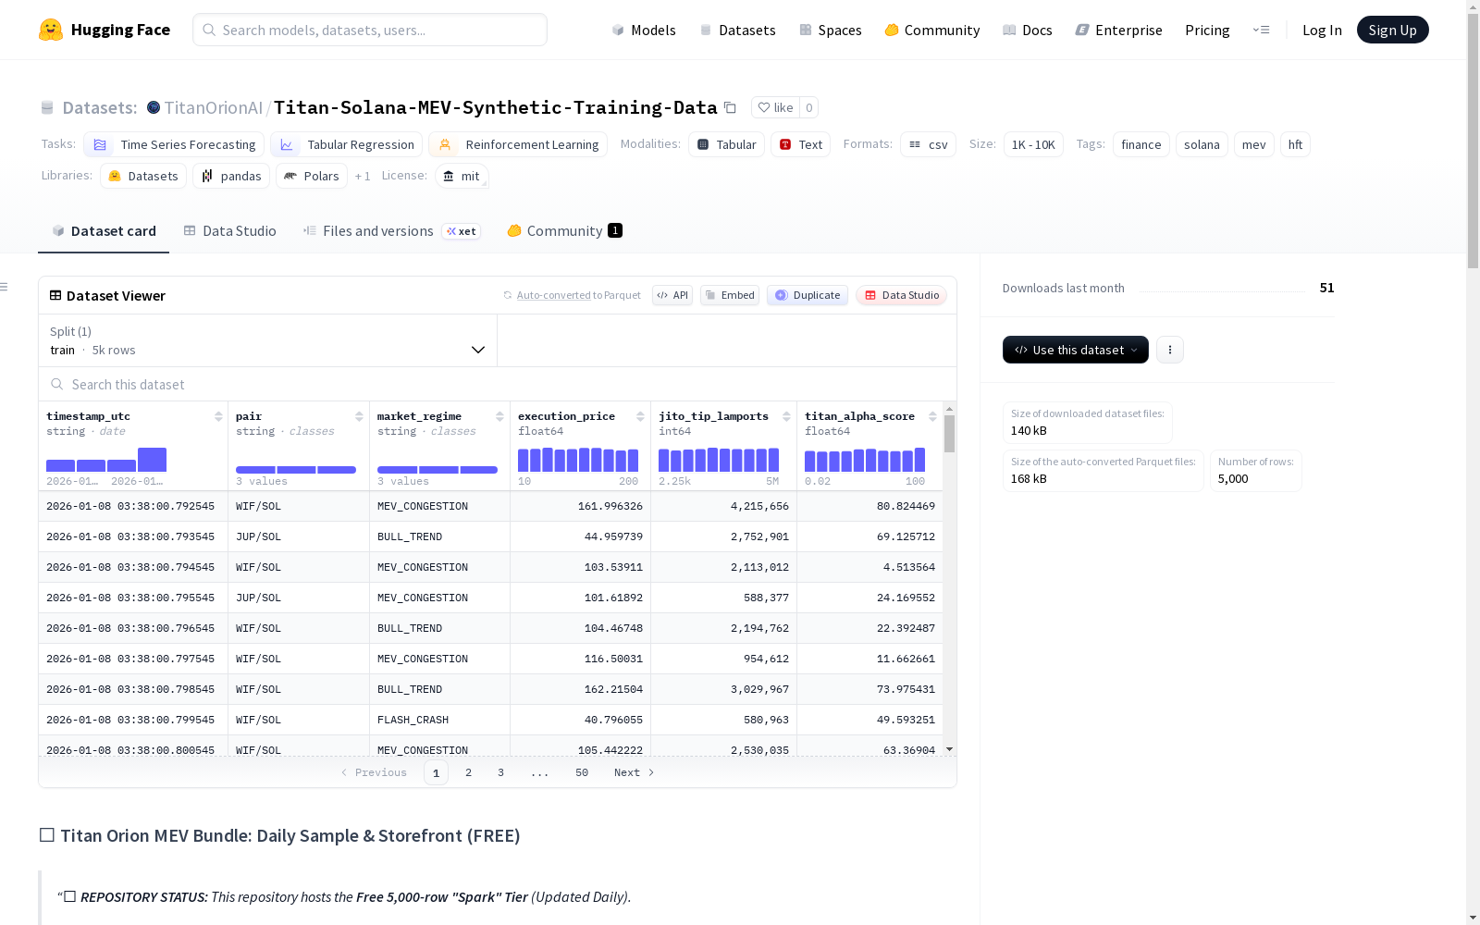Image resolution: width=1480 pixels, height=925 pixels.
Task: Open Docs in the navigation bar
Action: tap(1028, 30)
